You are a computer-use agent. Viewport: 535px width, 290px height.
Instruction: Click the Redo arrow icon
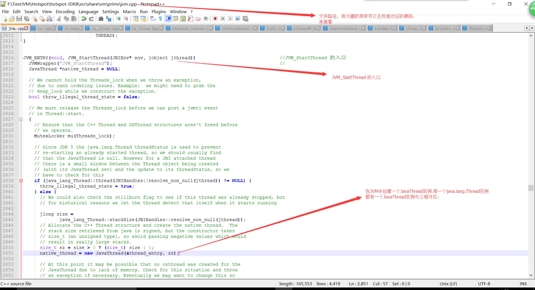pyautogui.click(x=91, y=19)
